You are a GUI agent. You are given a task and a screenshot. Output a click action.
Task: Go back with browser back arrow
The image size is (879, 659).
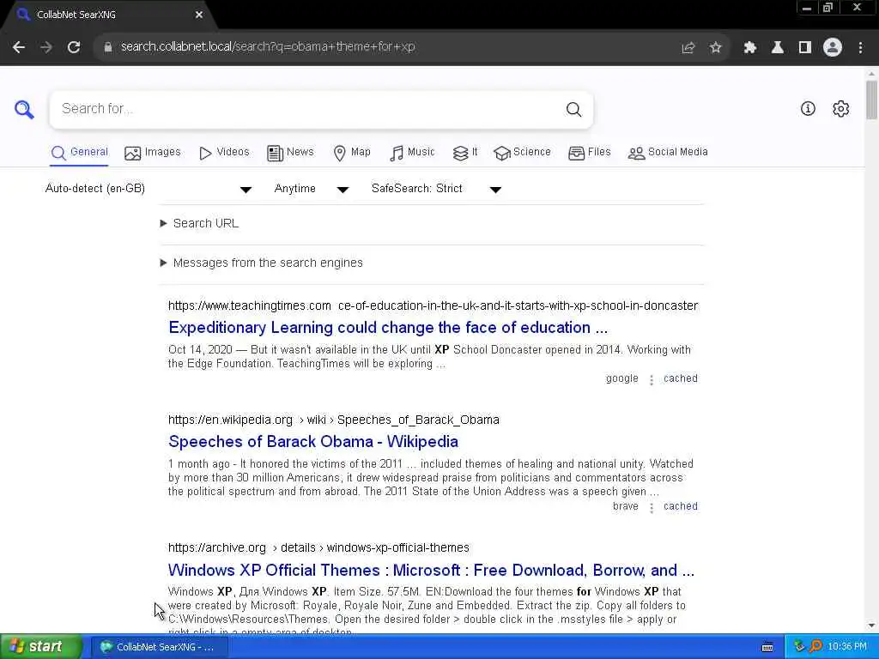click(x=19, y=47)
